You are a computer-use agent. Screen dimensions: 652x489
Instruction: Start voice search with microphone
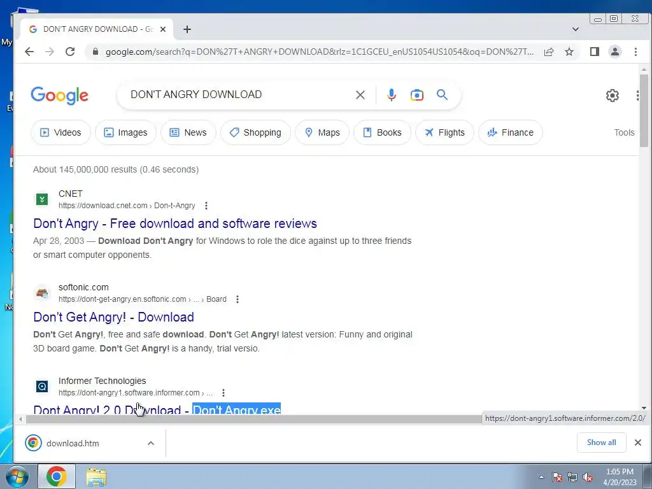pyautogui.click(x=392, y=95)
